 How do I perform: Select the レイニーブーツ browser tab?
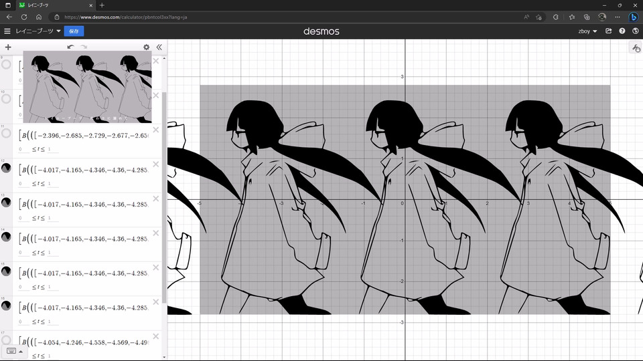(x=56, y=5)
